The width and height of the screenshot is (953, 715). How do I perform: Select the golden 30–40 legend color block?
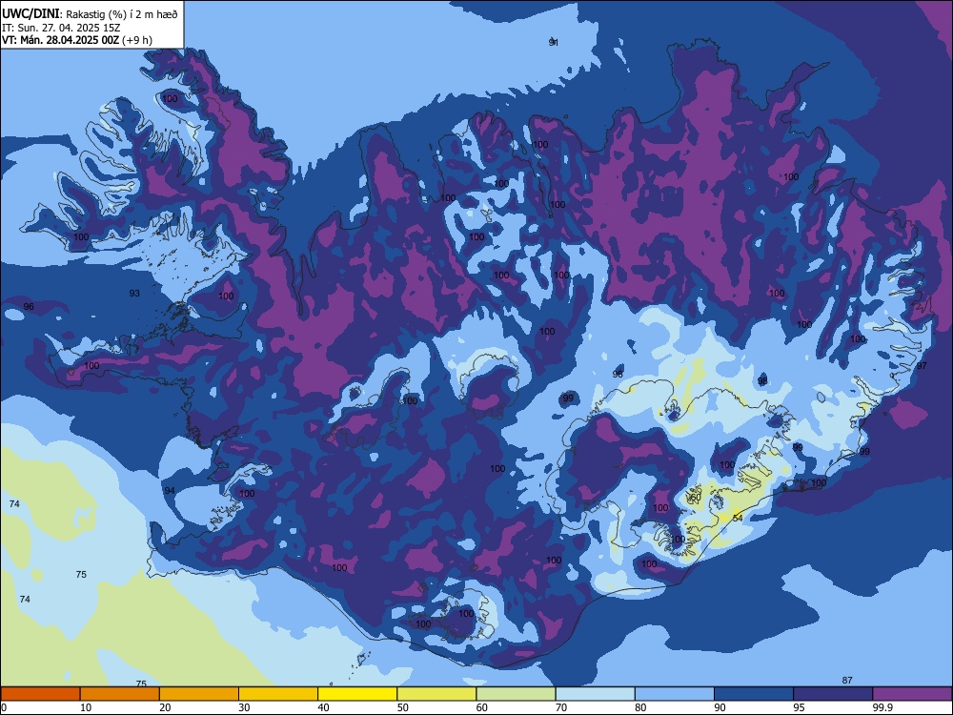pos(278,694)
